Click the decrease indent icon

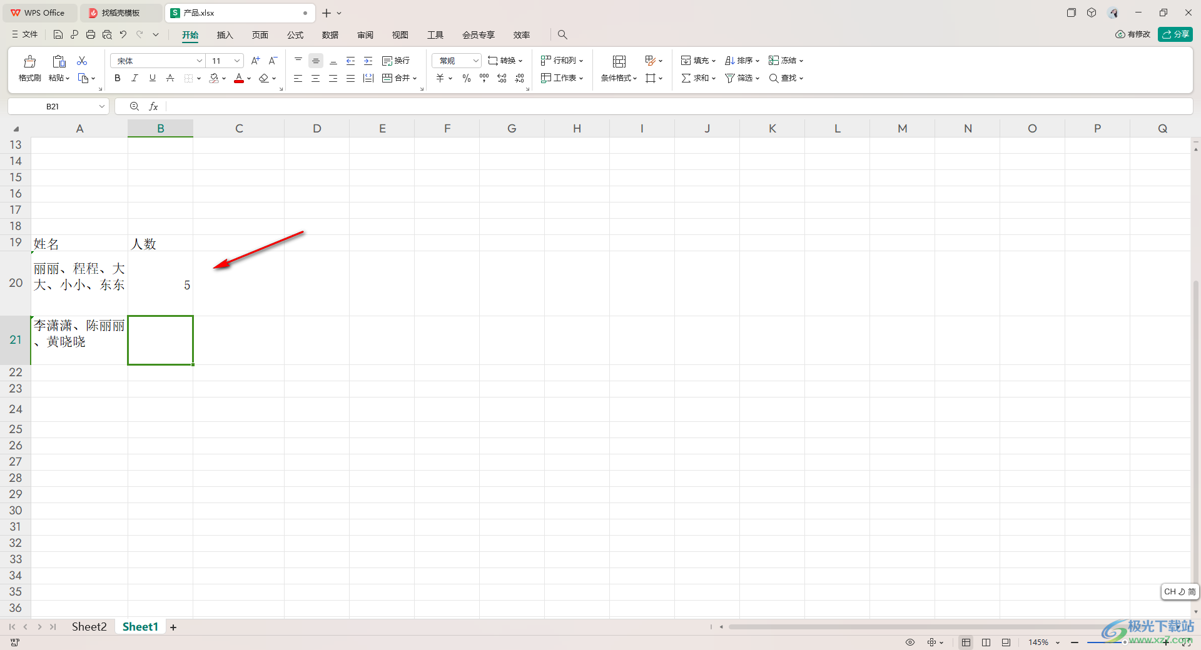pyautogui.click(x=351, y=61)
